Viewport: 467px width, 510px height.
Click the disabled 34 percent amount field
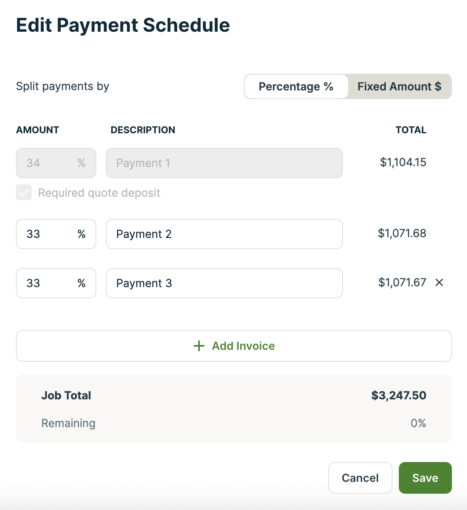point(56,163)
